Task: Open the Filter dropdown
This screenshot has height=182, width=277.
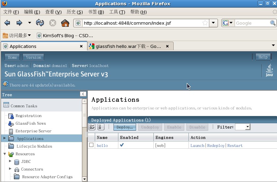Action: pyautogui.click(x=243, y=127)
